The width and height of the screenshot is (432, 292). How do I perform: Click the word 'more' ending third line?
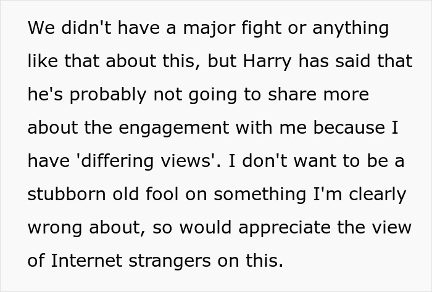point(347,95)
